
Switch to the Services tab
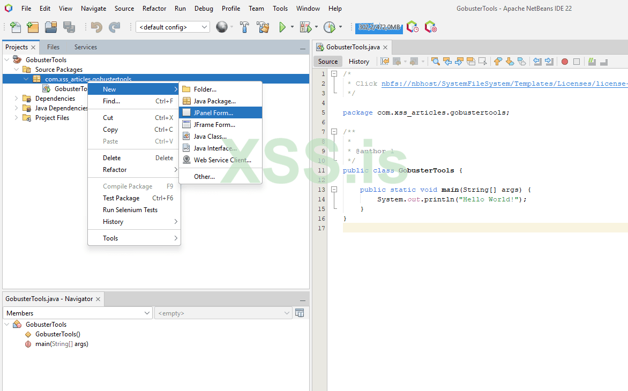tap(86, 47)
